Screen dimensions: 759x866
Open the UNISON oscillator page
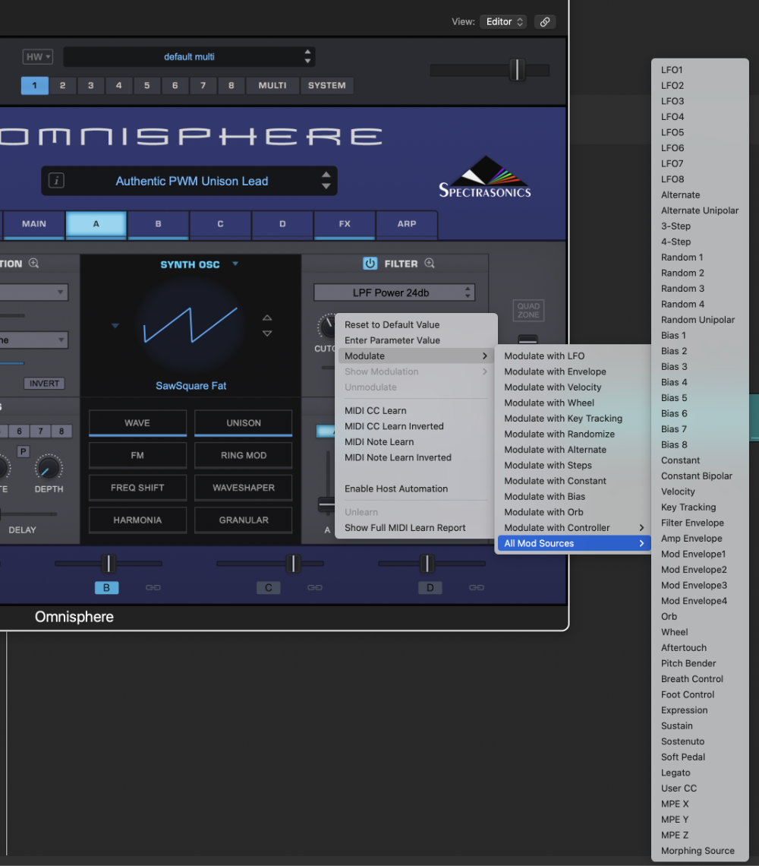pyautogui.click(x=244, y=423)
